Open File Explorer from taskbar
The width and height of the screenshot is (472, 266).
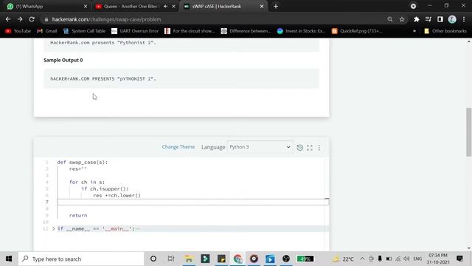[189, 259]
